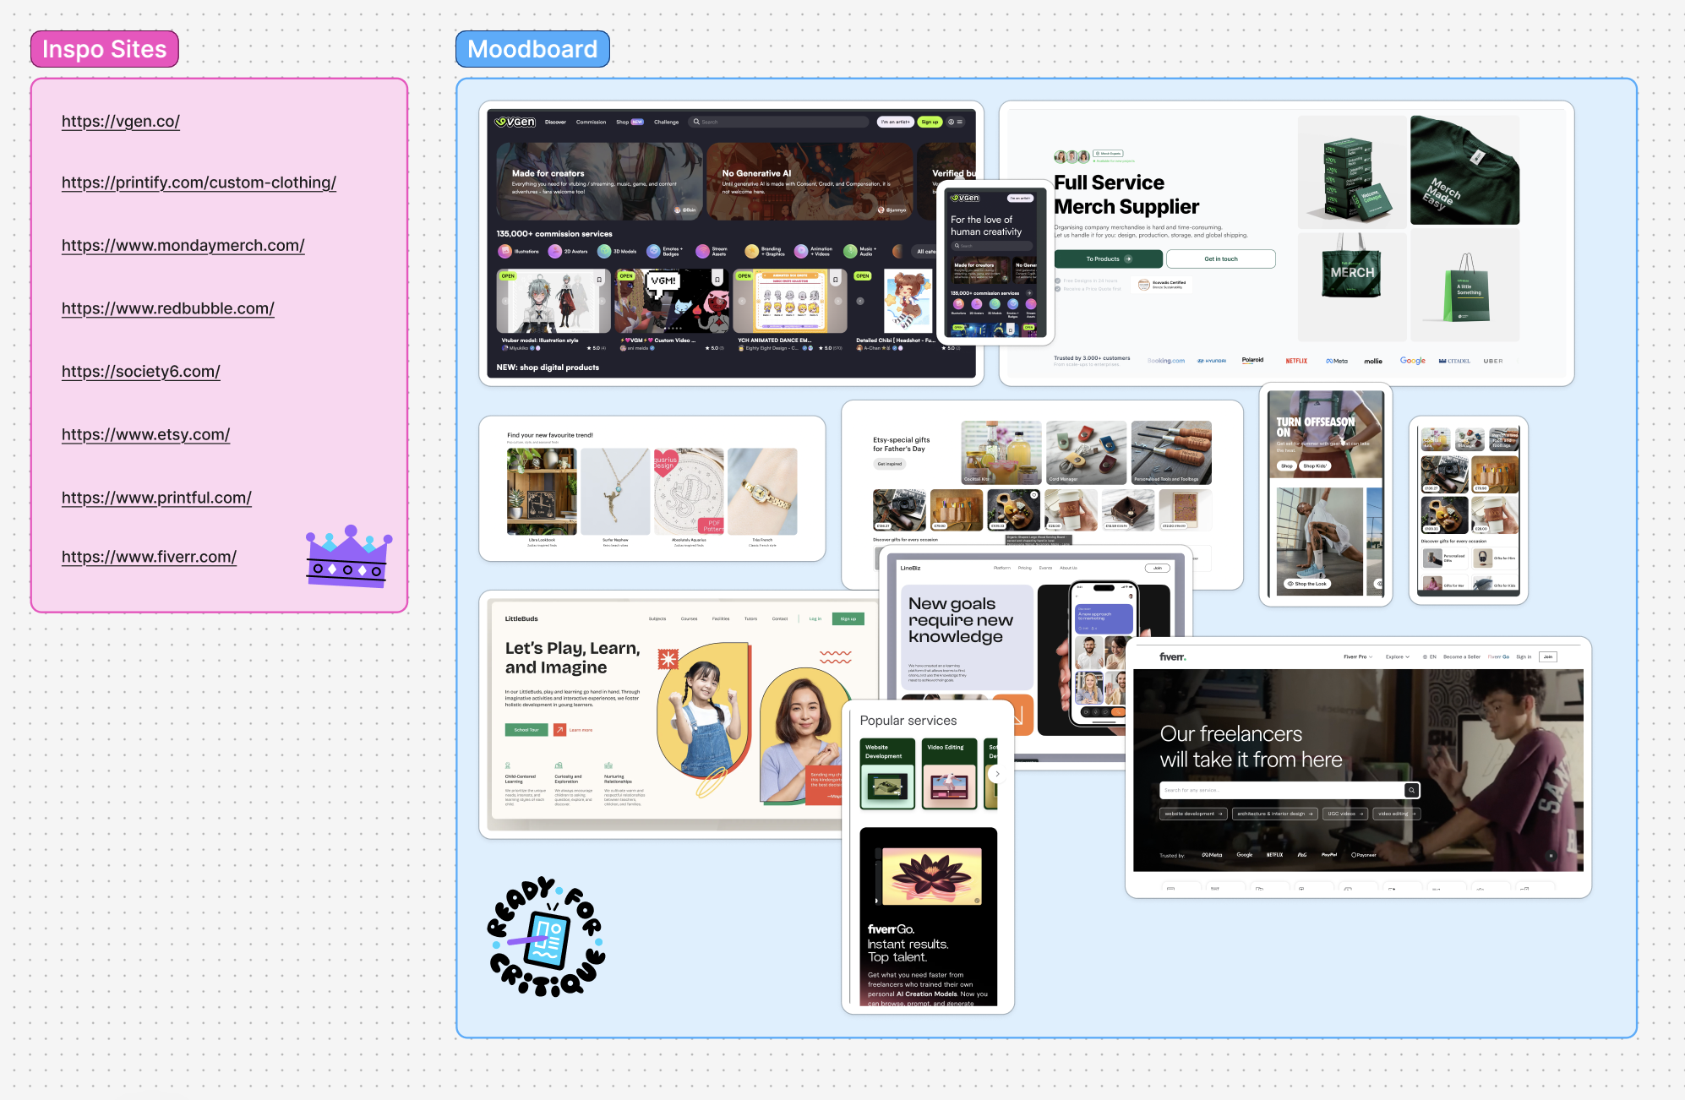Open the mondaymerch.com link
The height and width of the screenshot is (1100, 1685).
click(183, 245)
